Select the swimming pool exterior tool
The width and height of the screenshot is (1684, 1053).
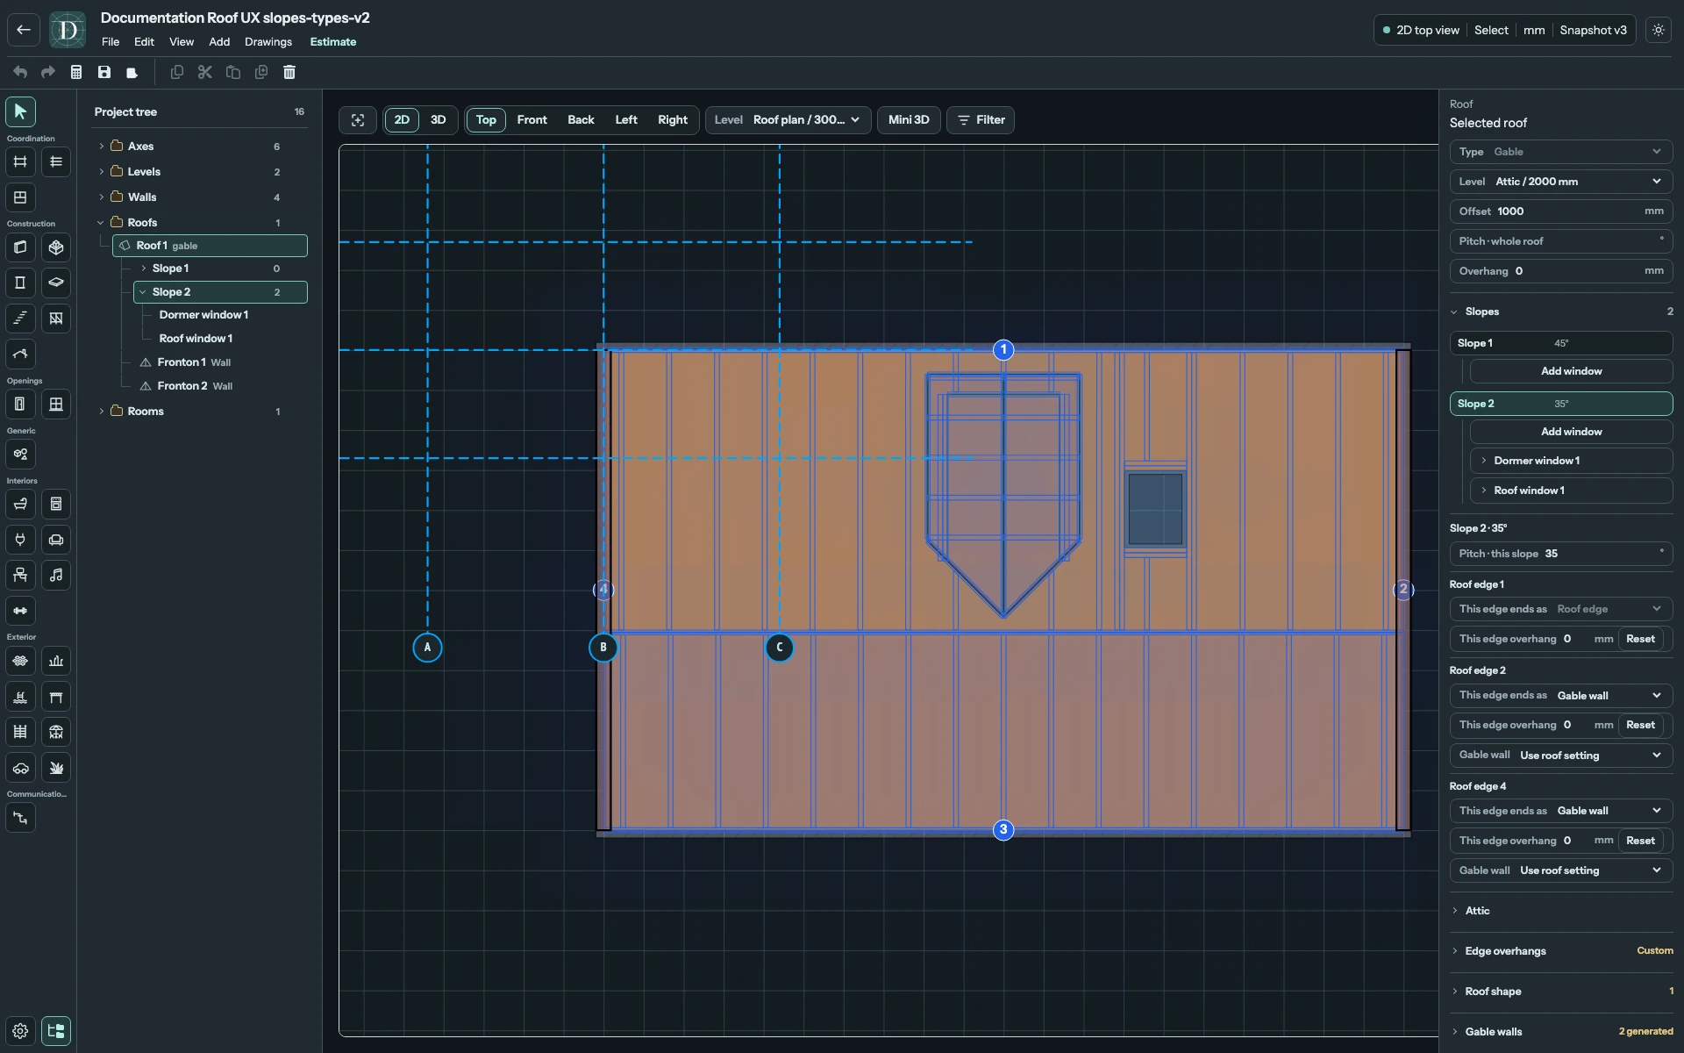tap(20, 697)
